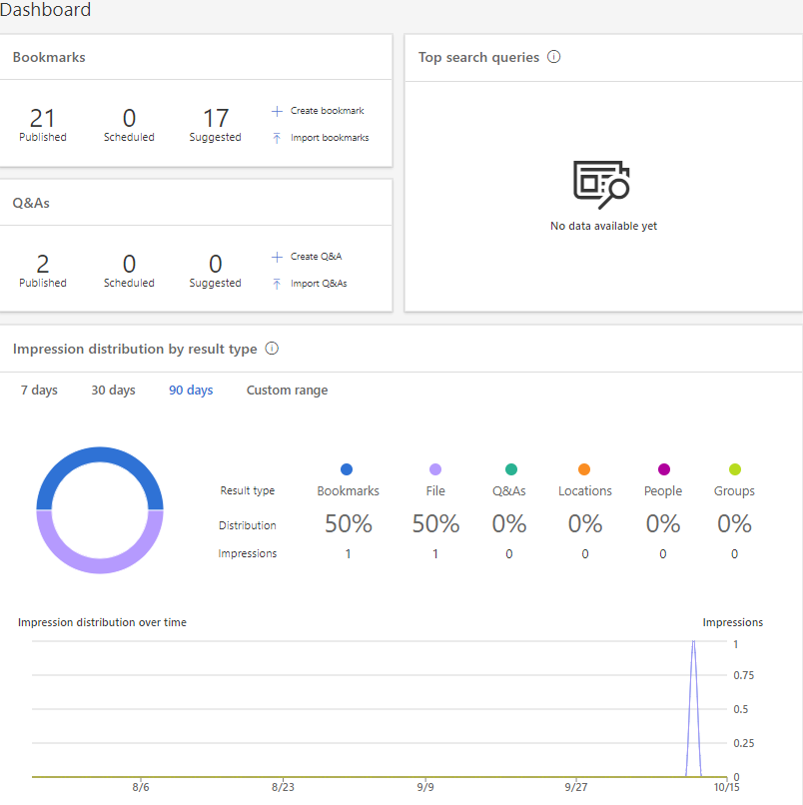This screenshot has height=805, width=803.
Task: Open the 21 Published bookmarks count
Action: tap(43, 125)
